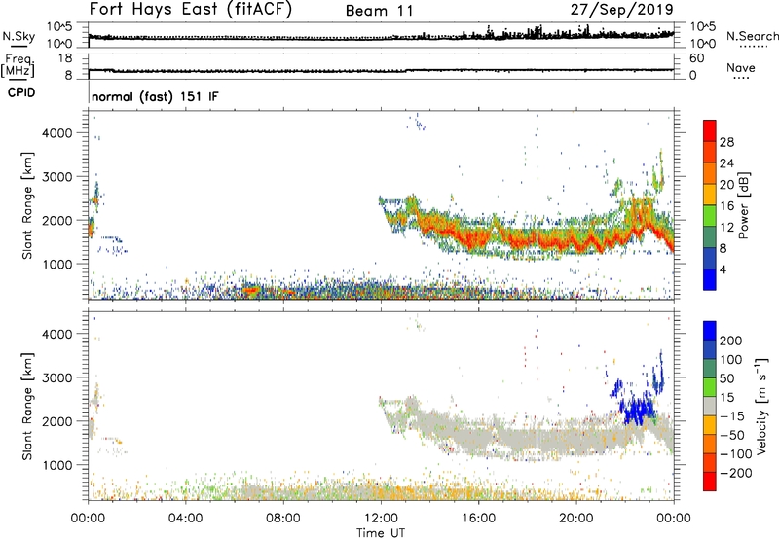Screen dimensions: 779x539
Task: Click the power panel 'Slant Range [km]' label
Action: pos(27,205)
